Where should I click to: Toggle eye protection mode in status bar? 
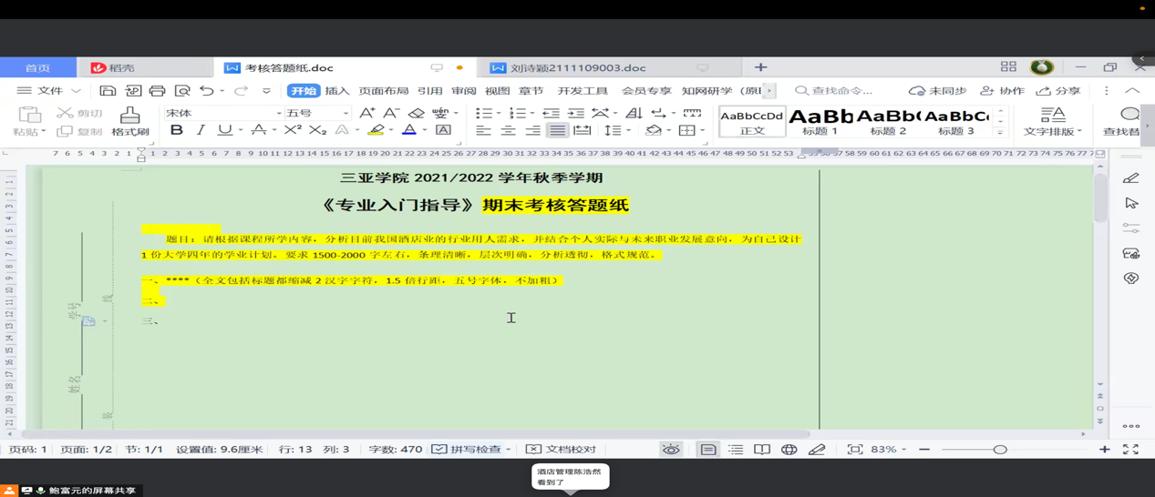click(x=671, y=450)
